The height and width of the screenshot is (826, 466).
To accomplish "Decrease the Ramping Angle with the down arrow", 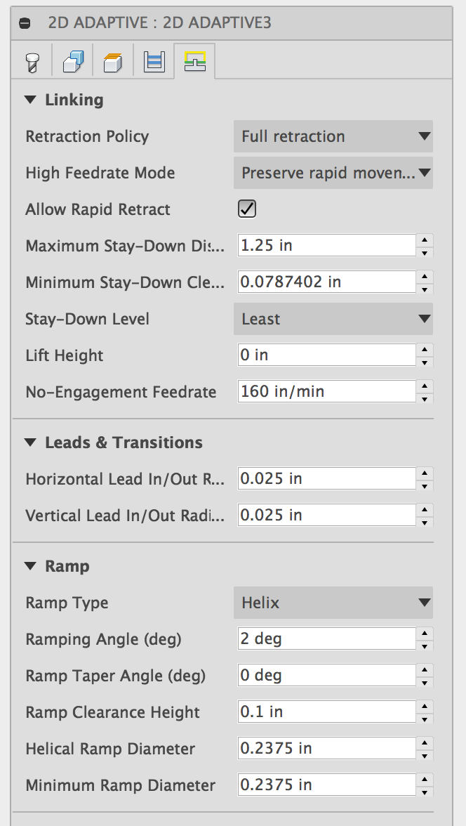I will [x=424, y=646].
